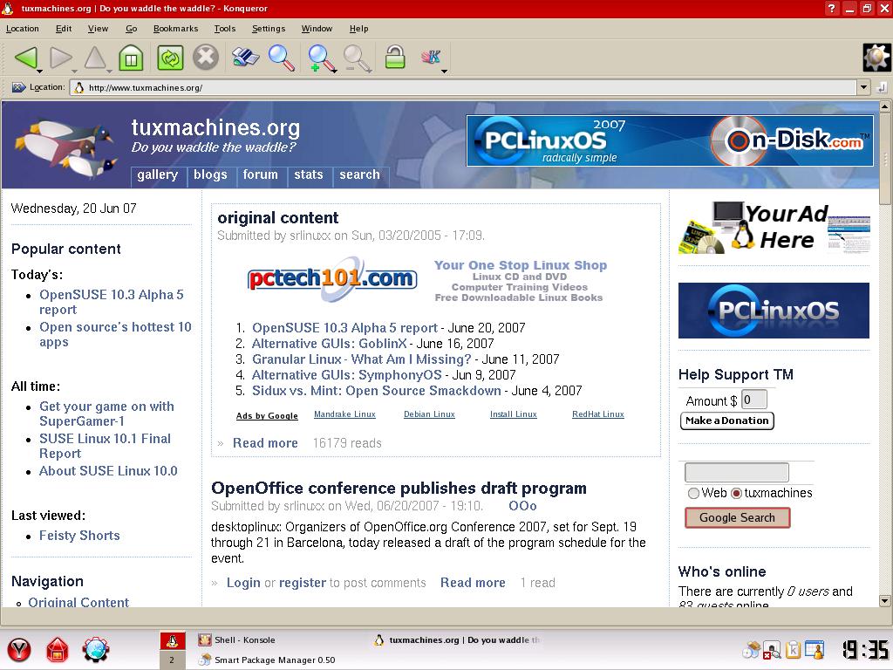Open the Bookmarks menu
Image resolution: width=893 pixels, height=670 pixels.
pyautogui.click(x=175, y=29)
